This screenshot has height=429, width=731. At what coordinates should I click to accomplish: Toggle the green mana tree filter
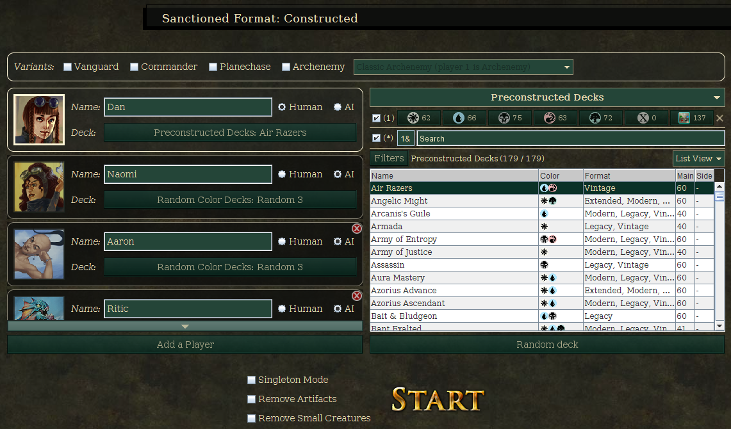[x=600, y=118]
